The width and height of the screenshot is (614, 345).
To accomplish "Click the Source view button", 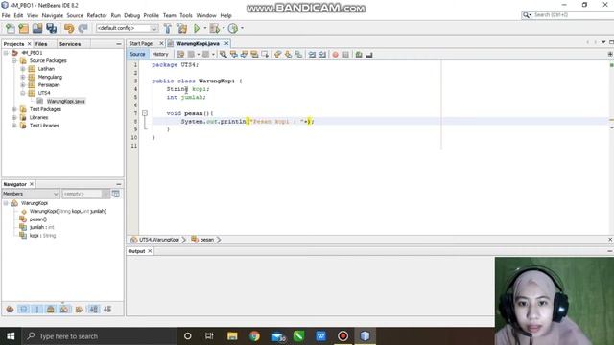I will 137,54.
